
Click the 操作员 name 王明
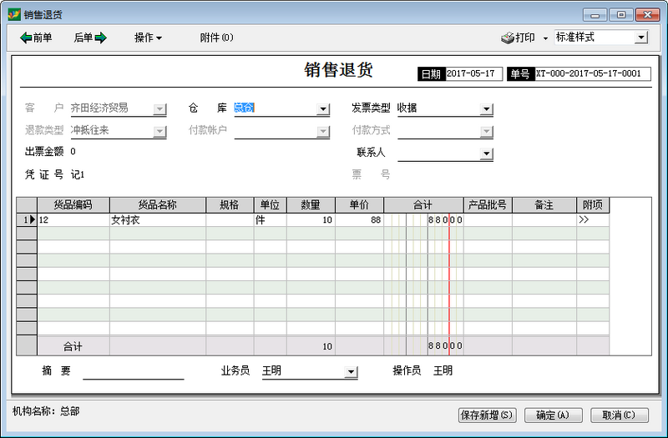coord(443,370)
